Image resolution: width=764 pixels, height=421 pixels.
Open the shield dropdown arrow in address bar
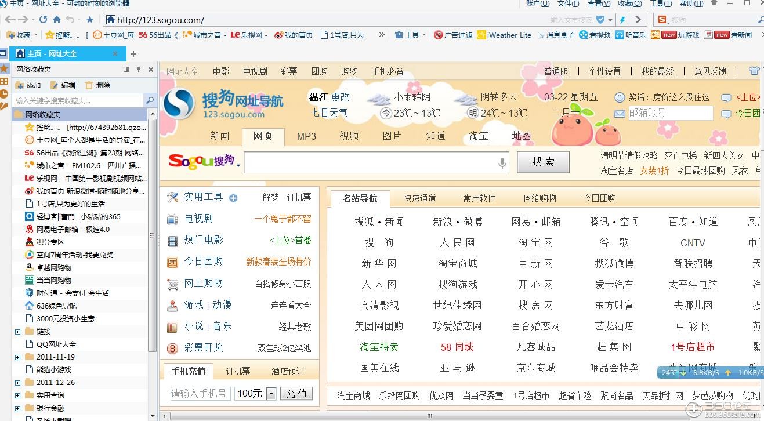609,20
